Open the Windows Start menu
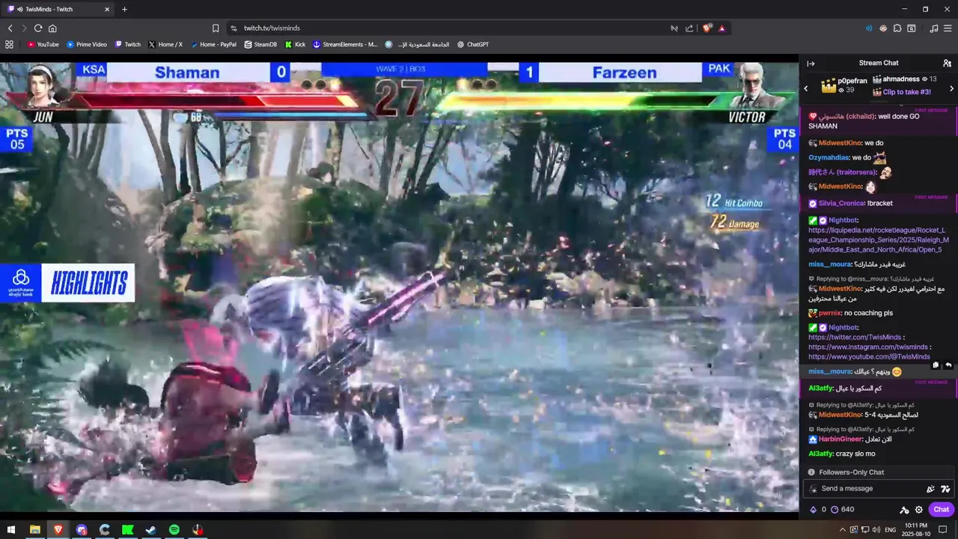The image size is (958, 539). (11, 530)
